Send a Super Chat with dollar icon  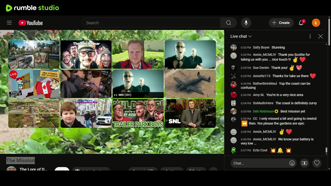tap(304, 163)
